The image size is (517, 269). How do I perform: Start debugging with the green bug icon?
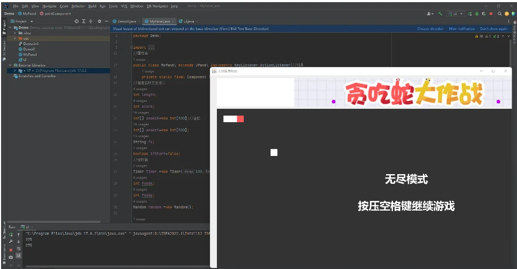pyautogui.click(x=477, y=14)
